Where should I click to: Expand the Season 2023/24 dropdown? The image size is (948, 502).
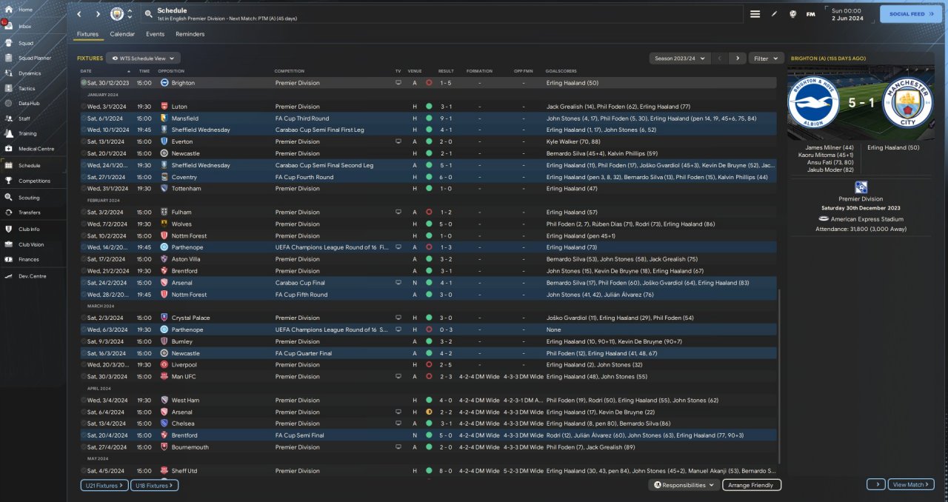click(x=679, y=58)
